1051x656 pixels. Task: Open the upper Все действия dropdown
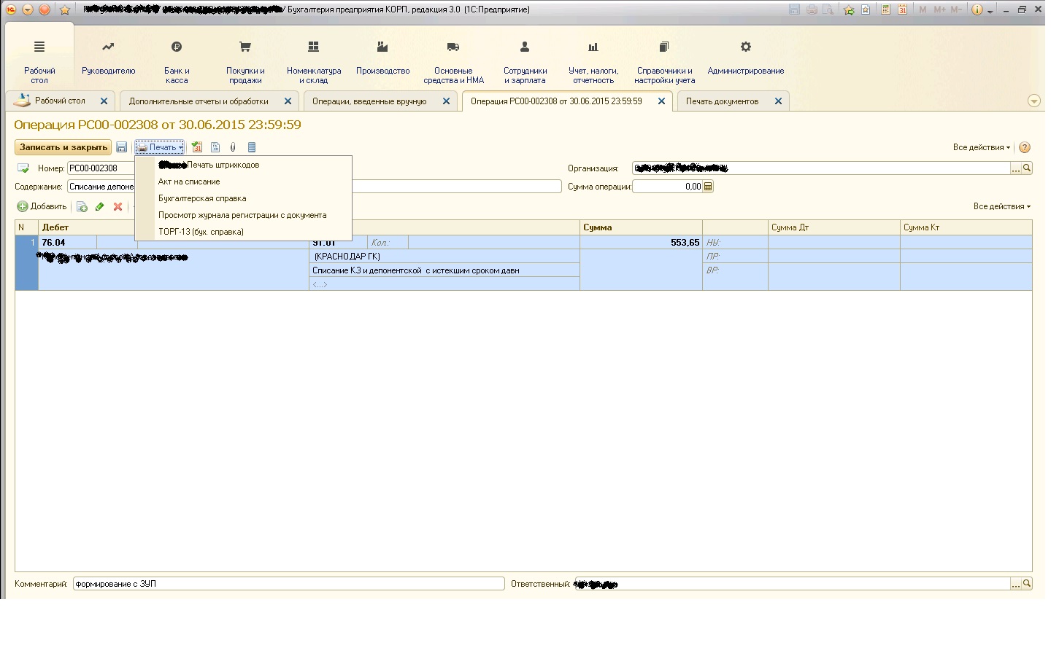[x=982, y=147]
